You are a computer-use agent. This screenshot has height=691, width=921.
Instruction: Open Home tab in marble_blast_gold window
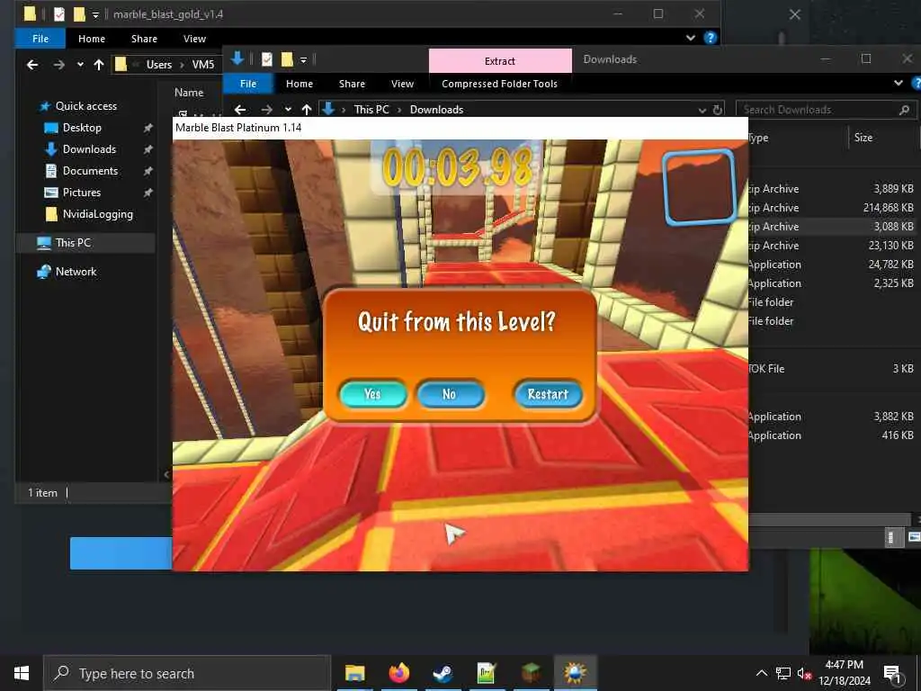pyautogui.click(x=92, y=38)
